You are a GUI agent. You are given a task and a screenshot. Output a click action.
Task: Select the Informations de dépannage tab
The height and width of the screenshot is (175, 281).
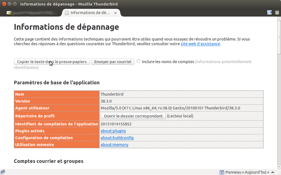tap(90, 13)
